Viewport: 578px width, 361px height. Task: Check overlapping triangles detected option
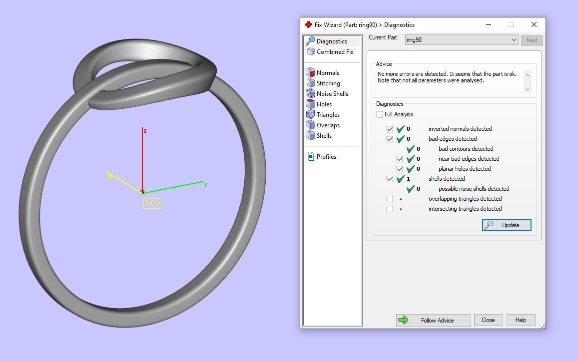390,199
